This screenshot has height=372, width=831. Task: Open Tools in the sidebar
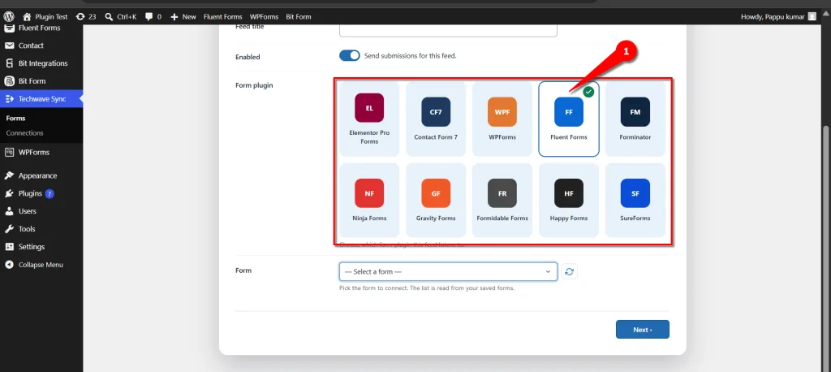click(41, 229)
